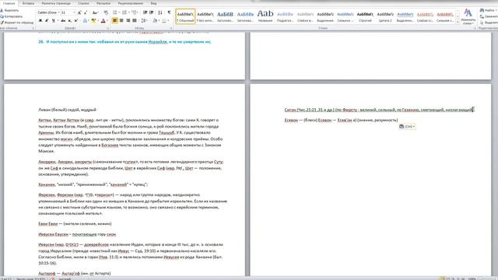498x280 pixels.
Task: Apply a multilevel list
Action: [134, 12]
